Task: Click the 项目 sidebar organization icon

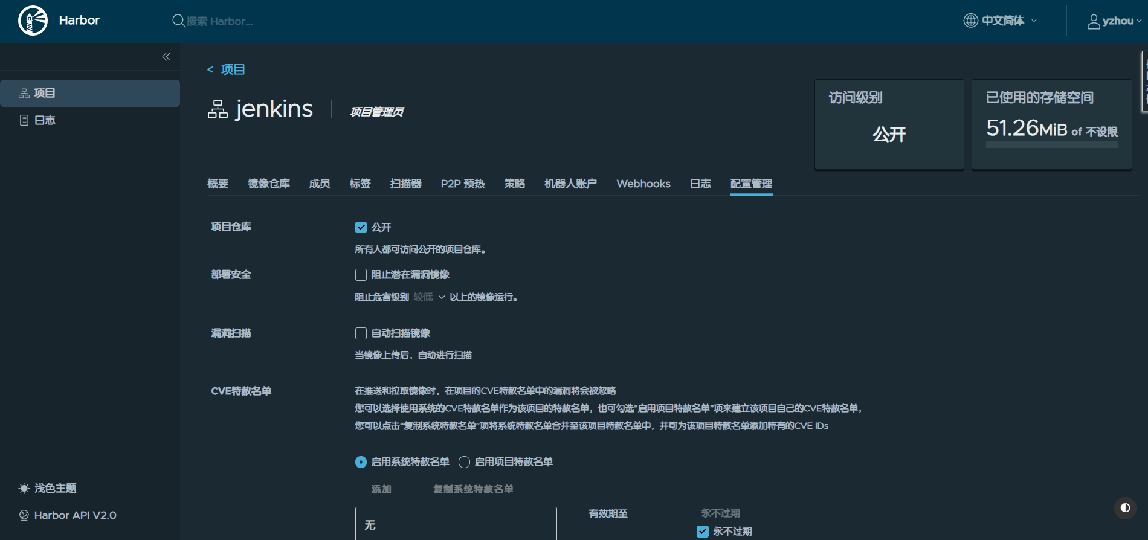Action: [24, 93]
